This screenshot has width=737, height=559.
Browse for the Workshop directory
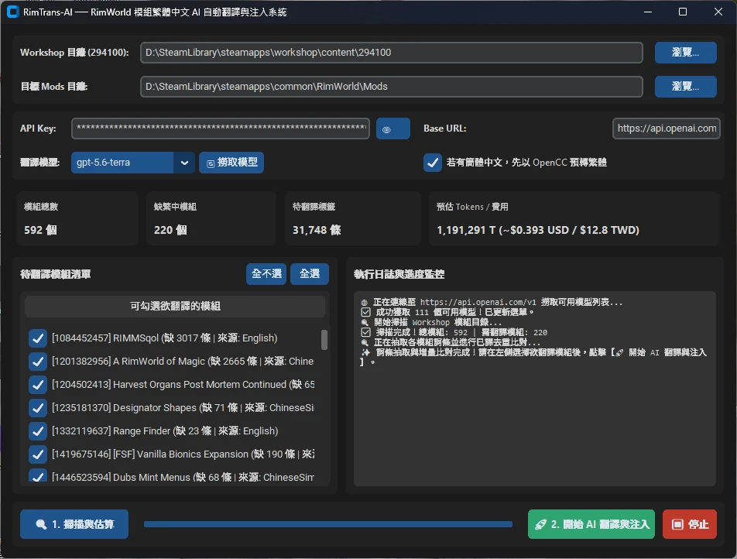pos(685,52)
